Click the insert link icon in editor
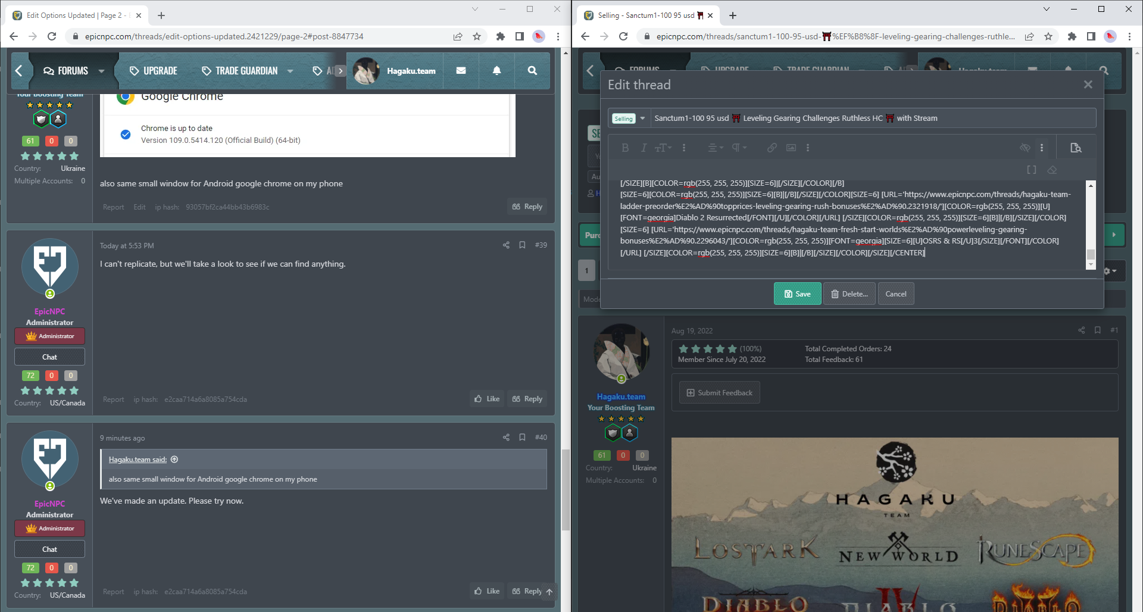The image size is (1143, 612). [x=772, y=148]
